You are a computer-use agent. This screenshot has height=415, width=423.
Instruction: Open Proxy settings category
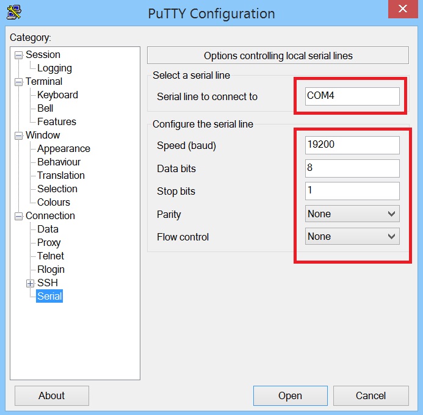pos(49,243)
